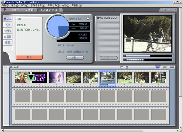This screenshot has width=183, height=133.
Task: Open help with the question mark icon
Action: coord(174,10)
